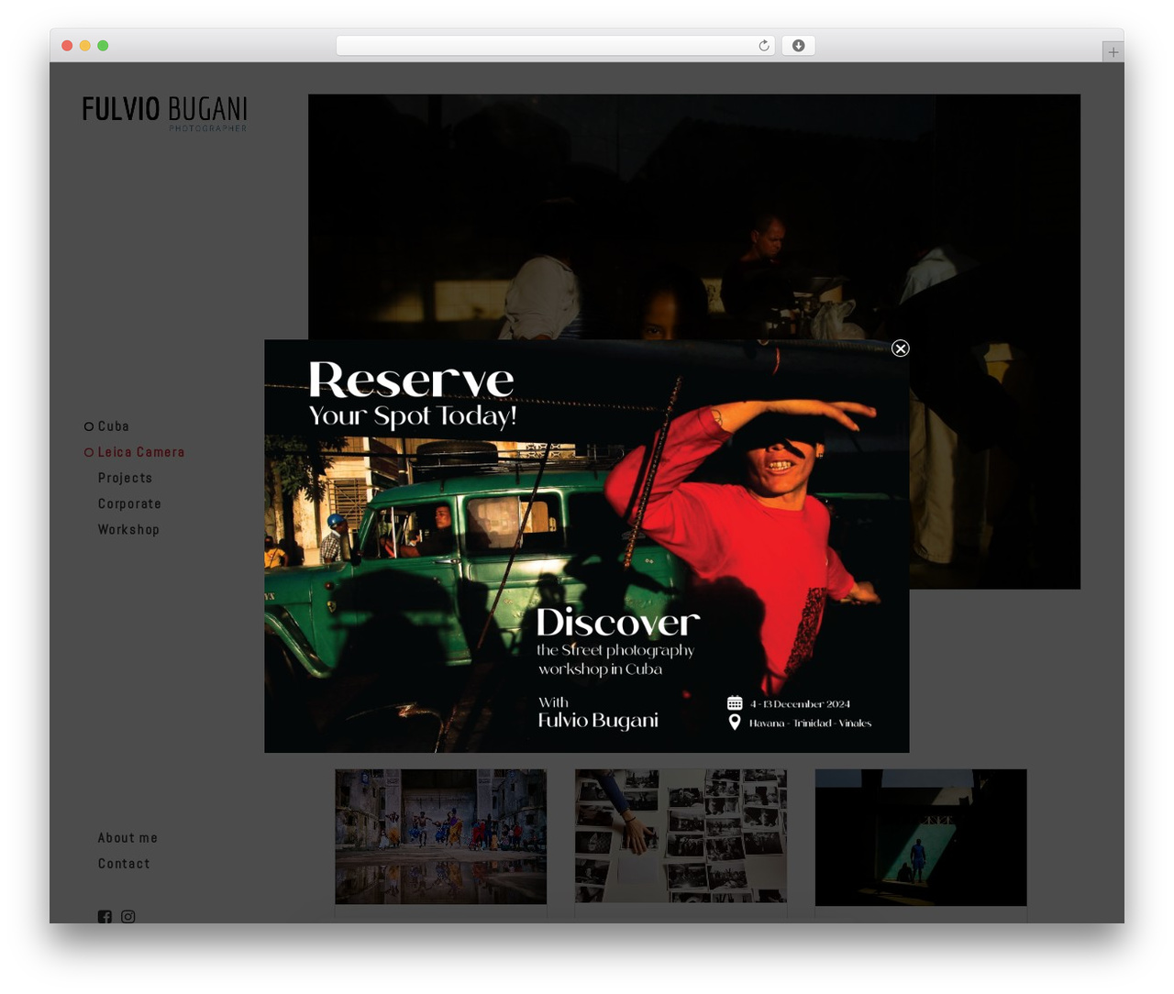Open the Cuba menu item
The width and height of the screenshot is (1174, 994).
point(114,426)
